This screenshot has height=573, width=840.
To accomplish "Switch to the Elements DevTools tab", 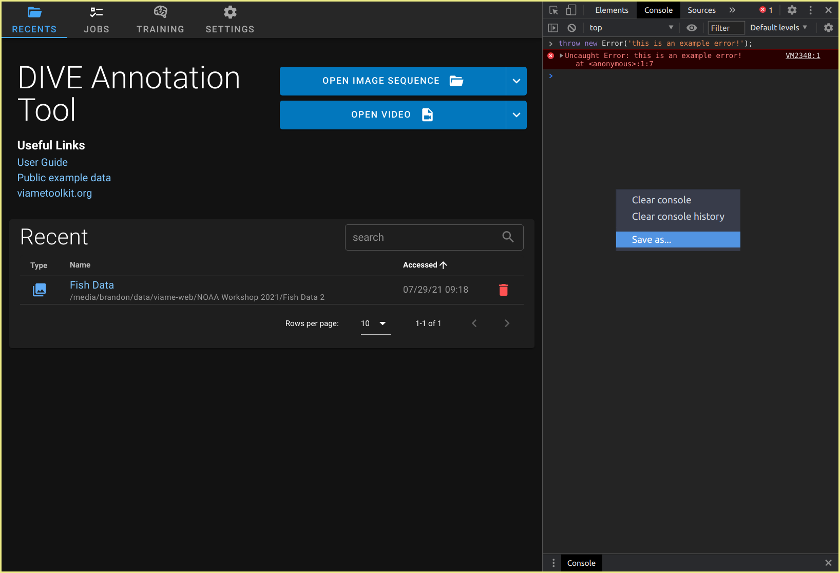I will point(612,10).
